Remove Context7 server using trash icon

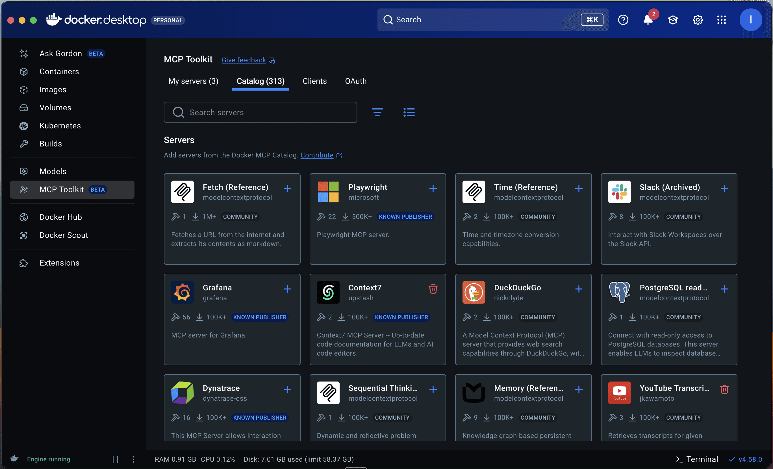[433, 289]
